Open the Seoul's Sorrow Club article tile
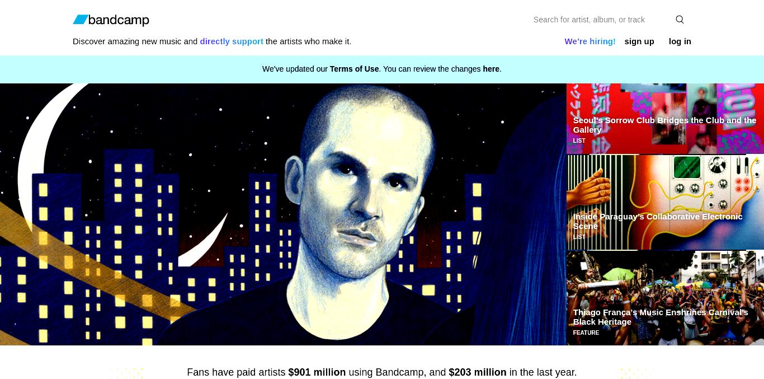 pyautogui.click(x=665, y=119)
